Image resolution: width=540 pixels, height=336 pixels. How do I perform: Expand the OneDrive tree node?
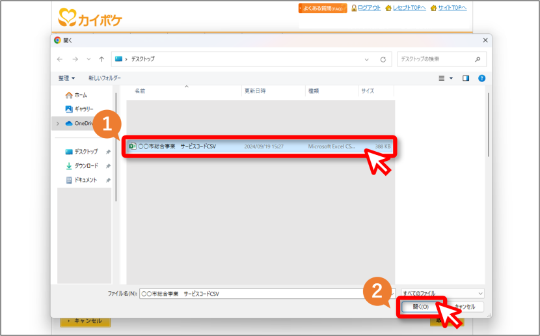[x=58, y=123]
